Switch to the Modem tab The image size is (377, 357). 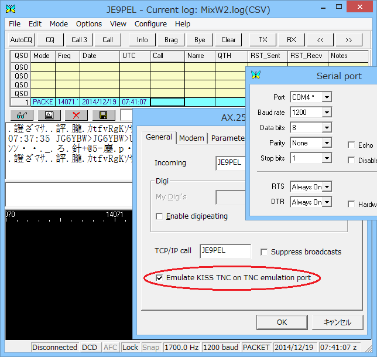[x=191, y=138]
